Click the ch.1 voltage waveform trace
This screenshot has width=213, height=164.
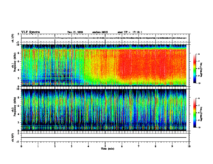(104, 38)
